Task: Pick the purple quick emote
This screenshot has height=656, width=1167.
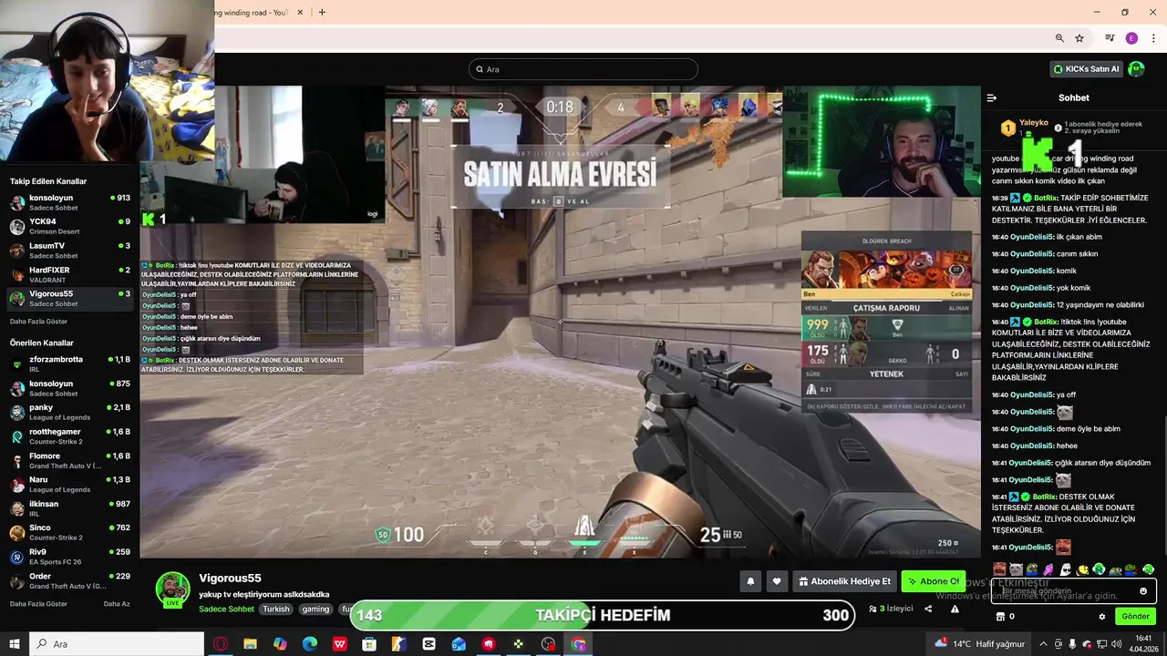Action: 1049,569
